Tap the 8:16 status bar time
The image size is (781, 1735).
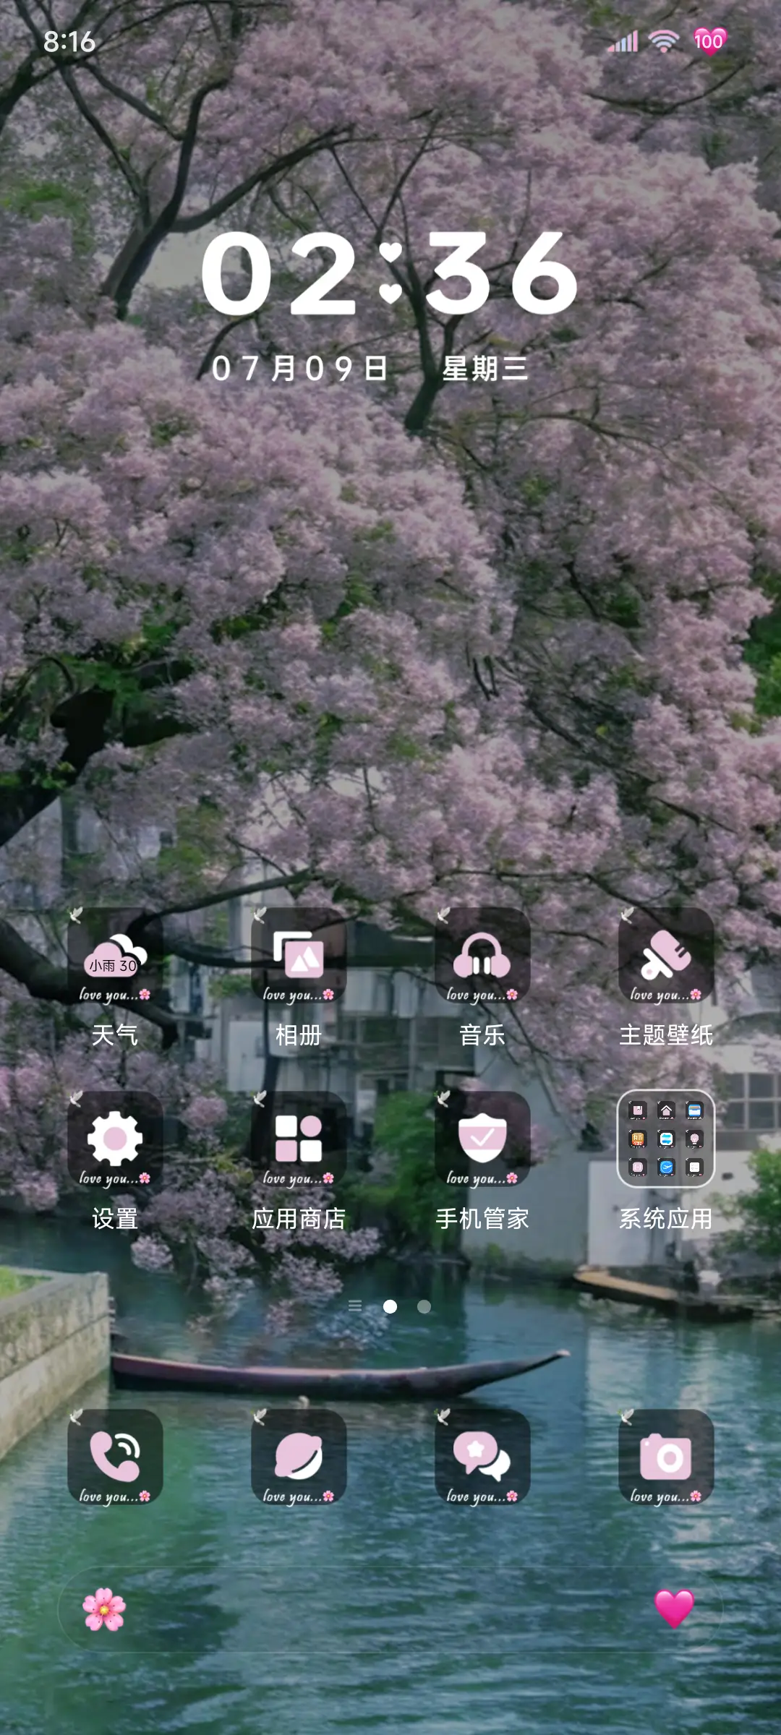pyautogui.click(x=69, y=42)
